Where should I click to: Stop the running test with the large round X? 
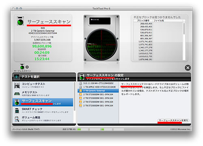tap(188, 68)
